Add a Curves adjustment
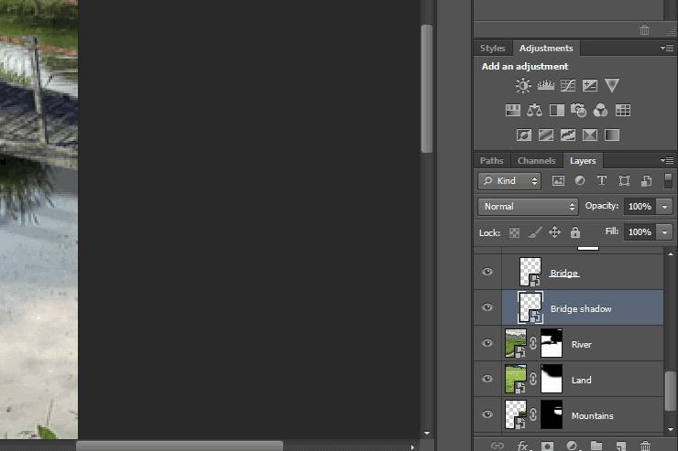678x451 pixels. pos(568,86)
